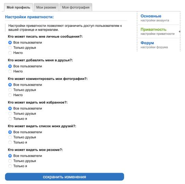Select Только друзья for favorites visibility
This screenshot has height=184, width=185.
click(10, 114)
